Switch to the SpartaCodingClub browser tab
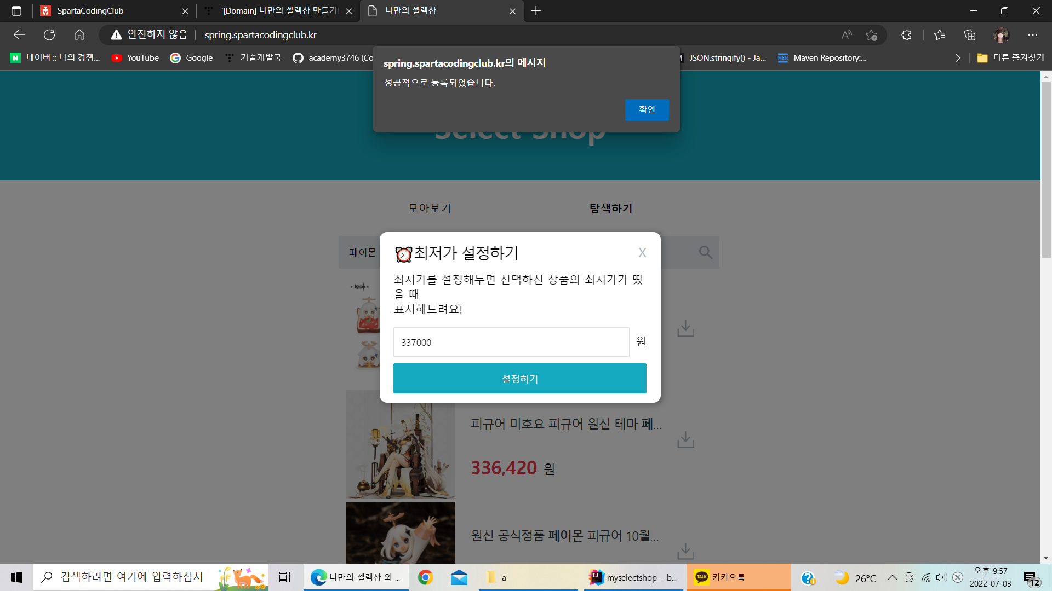This screenshot has width=1052, height=591. click(114, 11)
